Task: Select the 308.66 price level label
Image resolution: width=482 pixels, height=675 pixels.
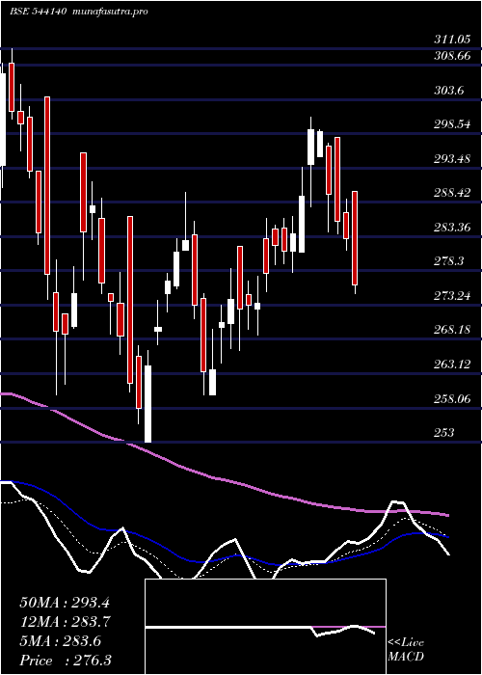Action: 452,56
